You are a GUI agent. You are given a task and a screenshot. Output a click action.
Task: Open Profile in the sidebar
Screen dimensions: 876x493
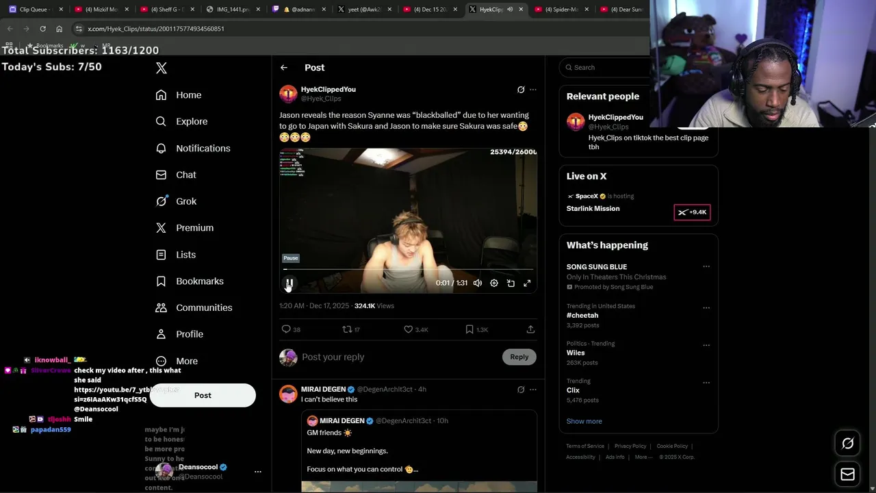pos(179,334)
